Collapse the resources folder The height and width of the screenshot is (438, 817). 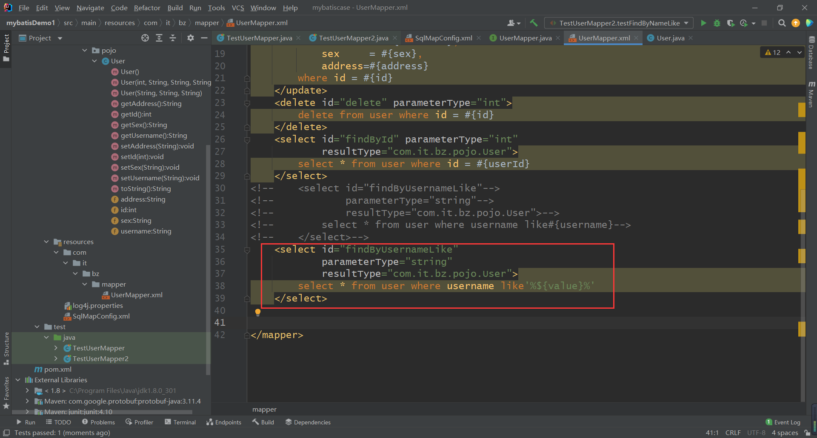(x=46, y=242)
